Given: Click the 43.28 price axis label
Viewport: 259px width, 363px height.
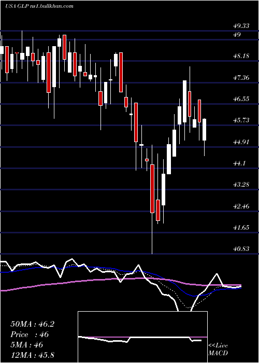Looking at the screenshot, I should click(241, 185).
